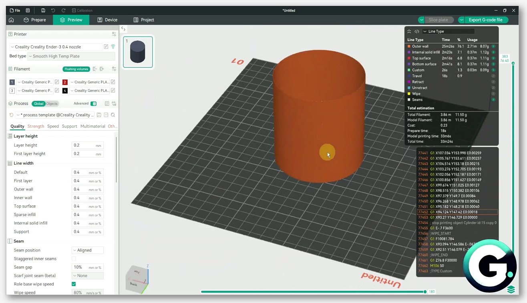This screenshot has height=303, width=527.
Task: Hide Bottom surface lines
Action: coord(493,64)
